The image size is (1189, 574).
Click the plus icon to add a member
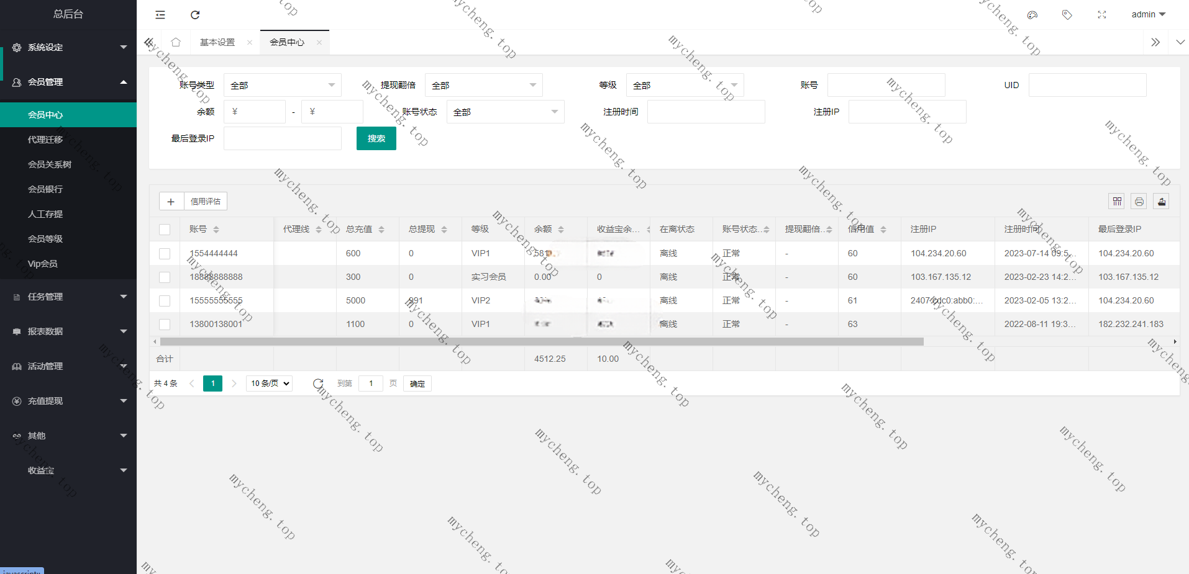pyautogui.click(x=171, y=202)
